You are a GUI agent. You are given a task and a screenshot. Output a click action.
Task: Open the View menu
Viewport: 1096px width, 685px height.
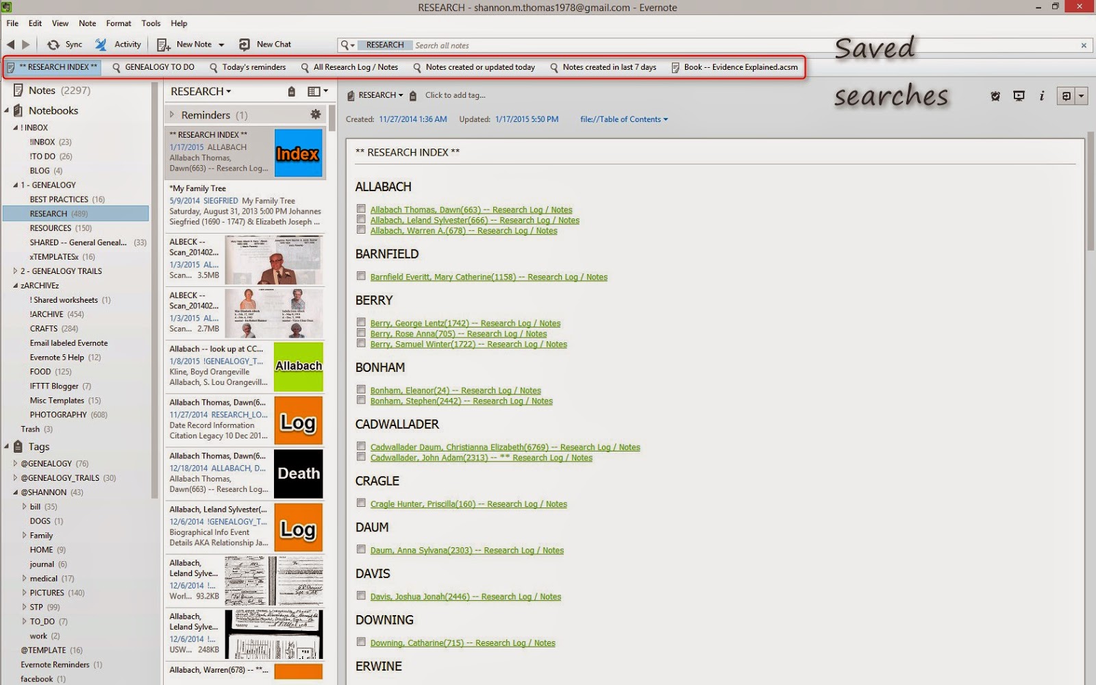tap(60, 23)
